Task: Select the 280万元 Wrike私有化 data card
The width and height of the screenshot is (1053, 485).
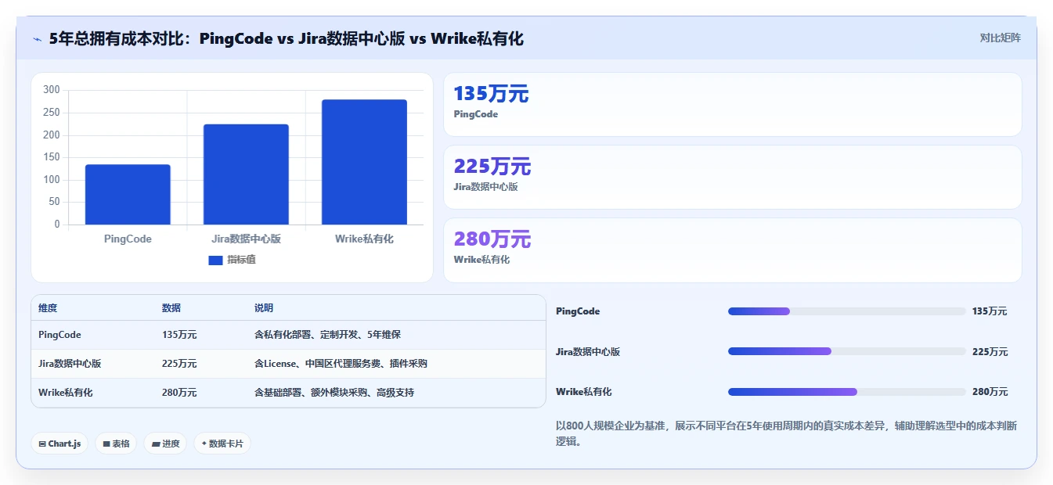Action: [732, 250]
